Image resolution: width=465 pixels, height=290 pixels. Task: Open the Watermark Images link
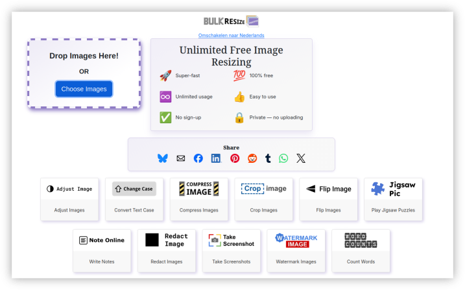pyautogui.click(x=296, y=262)
